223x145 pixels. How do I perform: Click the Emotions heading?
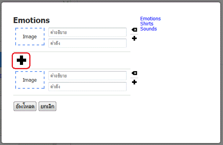coord(31,20)
